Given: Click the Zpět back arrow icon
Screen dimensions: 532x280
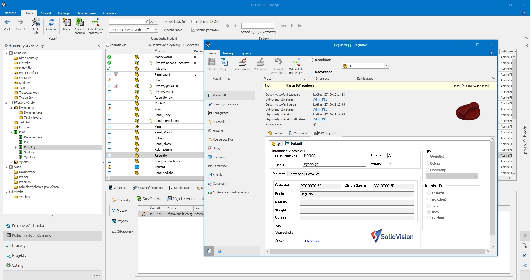Looking at the screenshot, I should pos(7,22).
